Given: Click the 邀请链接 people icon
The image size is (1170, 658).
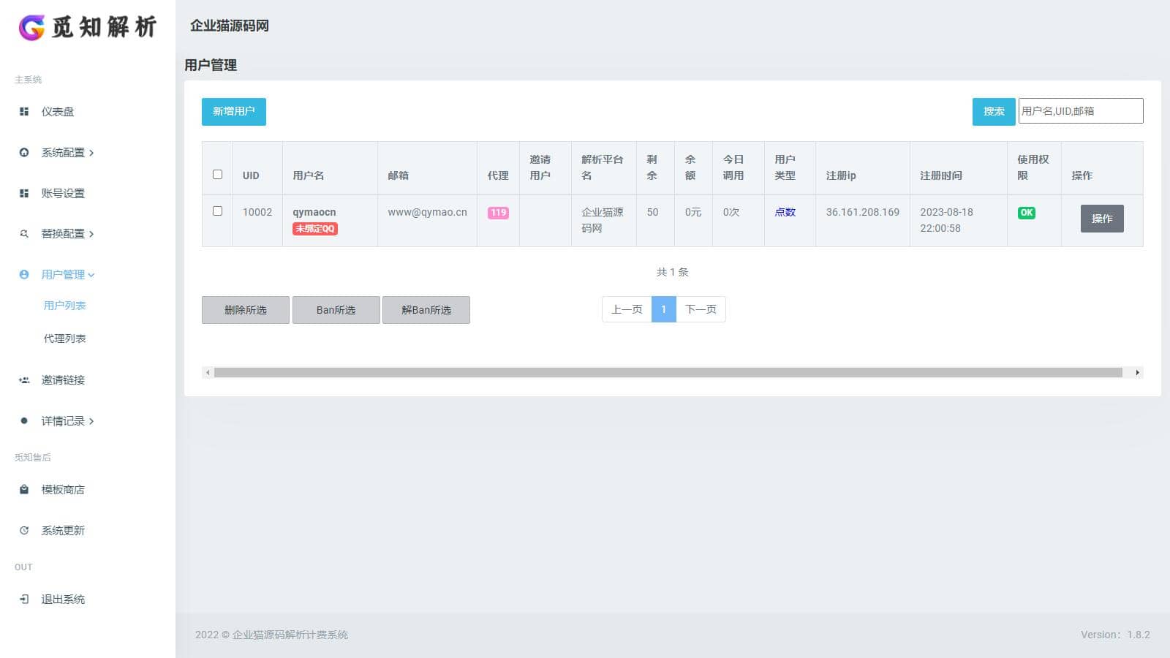Looking at the screenshot, I should [x=24, y=380].
